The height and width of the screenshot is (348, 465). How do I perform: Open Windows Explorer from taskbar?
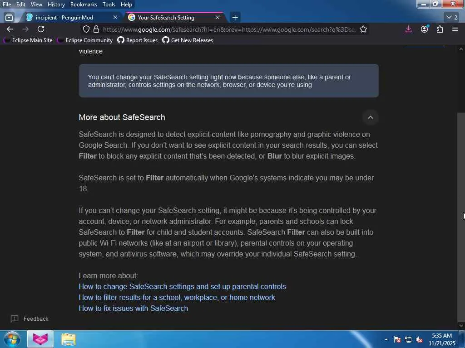pos(69,339)
